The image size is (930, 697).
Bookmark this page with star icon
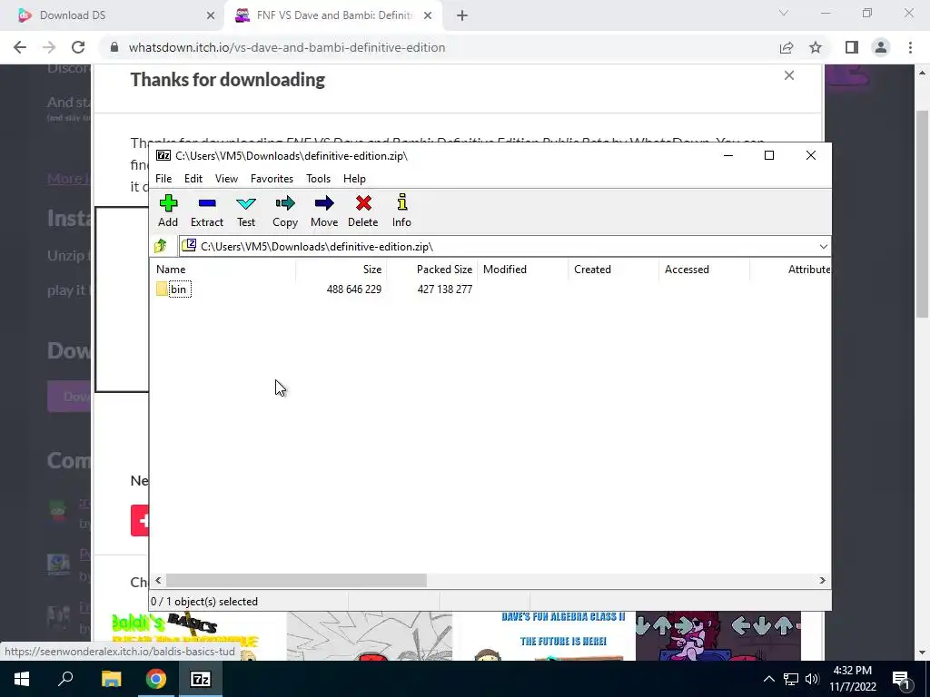pyautogui.click(x=816, y=47)
